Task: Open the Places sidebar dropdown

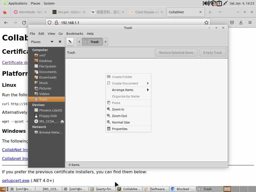Action: (x=52, y=42)
